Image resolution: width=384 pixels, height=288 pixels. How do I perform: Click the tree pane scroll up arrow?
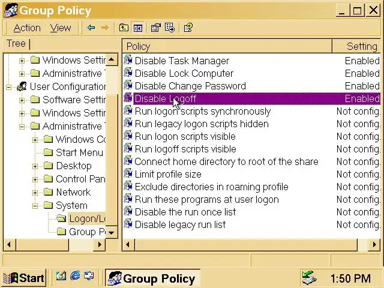tap(112, 59)
